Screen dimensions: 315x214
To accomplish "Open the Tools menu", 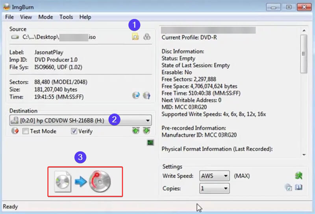I will coord(66,17).
